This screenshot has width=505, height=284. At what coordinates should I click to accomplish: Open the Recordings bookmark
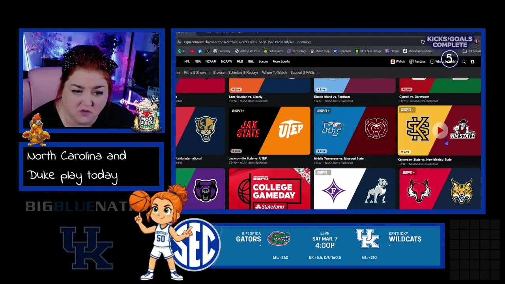(x=297, y=51)
